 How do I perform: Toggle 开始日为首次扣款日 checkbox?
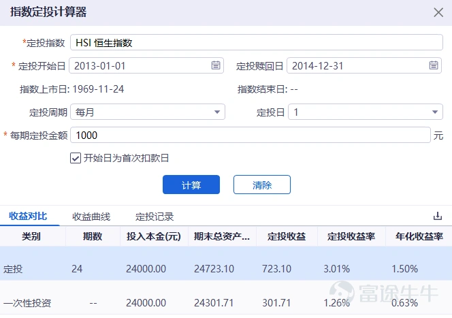[76, 158]
